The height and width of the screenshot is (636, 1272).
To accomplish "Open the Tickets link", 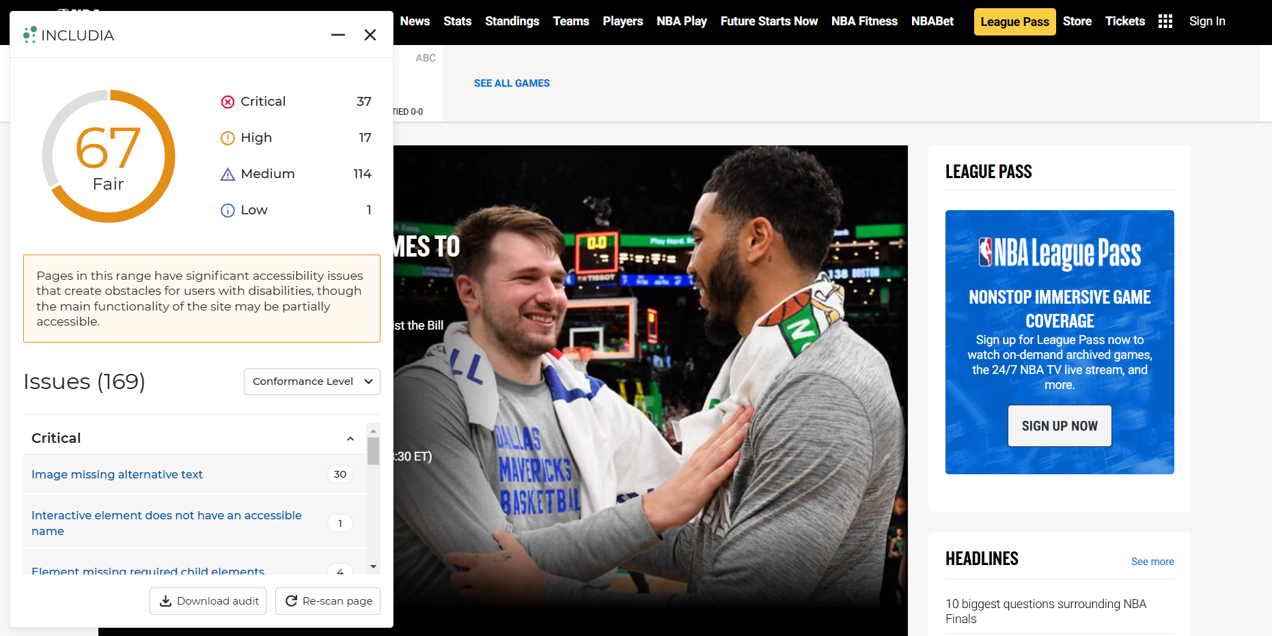I will pos(1125,21).
